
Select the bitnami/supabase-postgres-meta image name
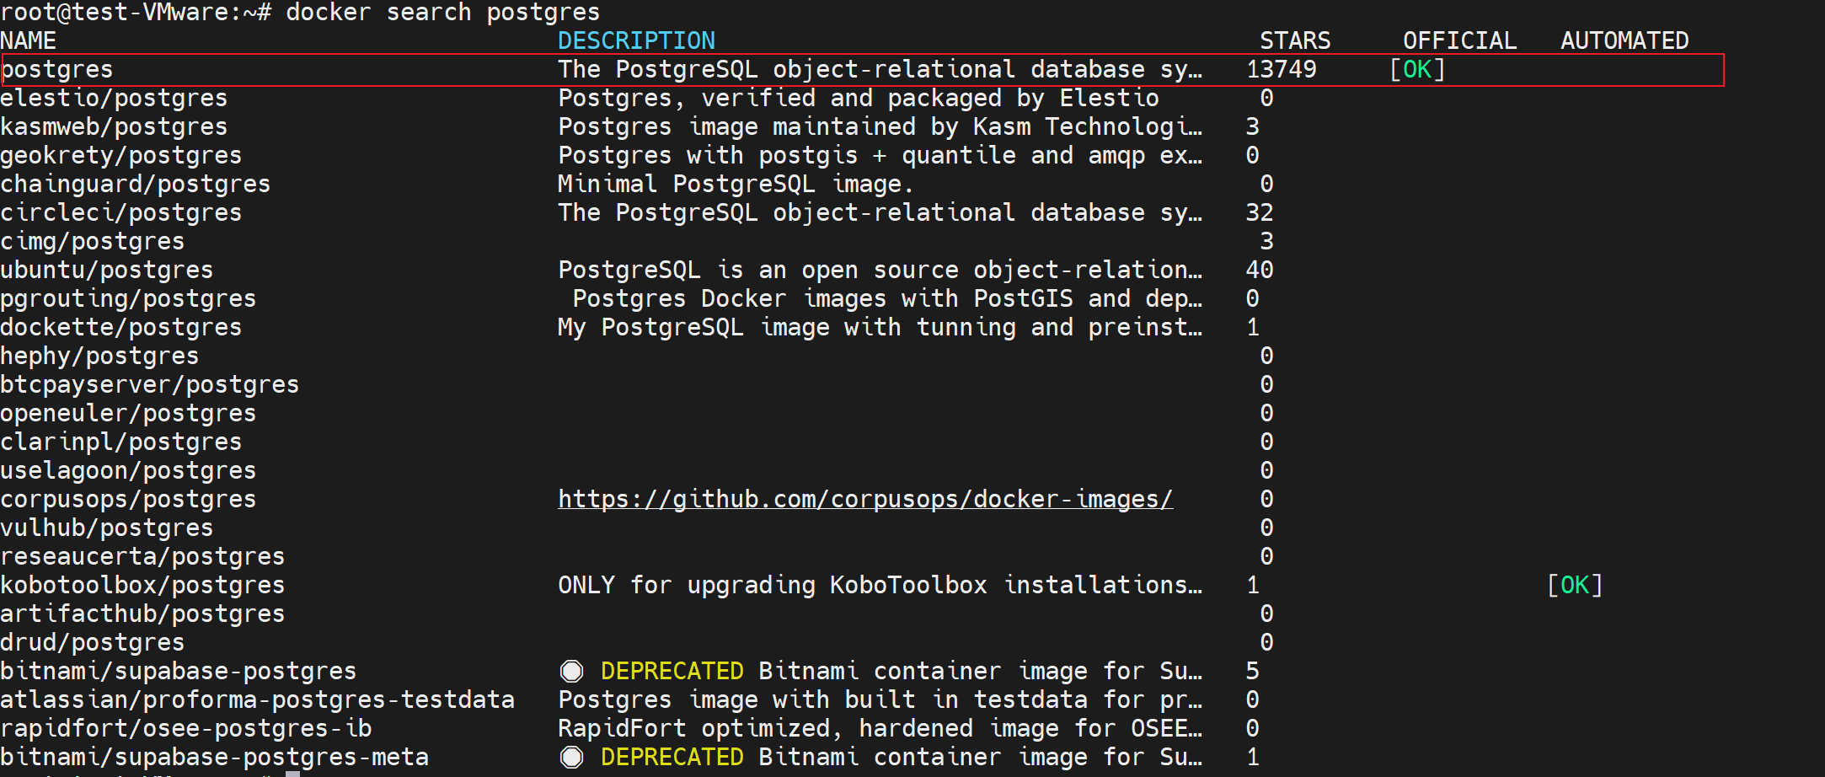click(x=214, y=757)
